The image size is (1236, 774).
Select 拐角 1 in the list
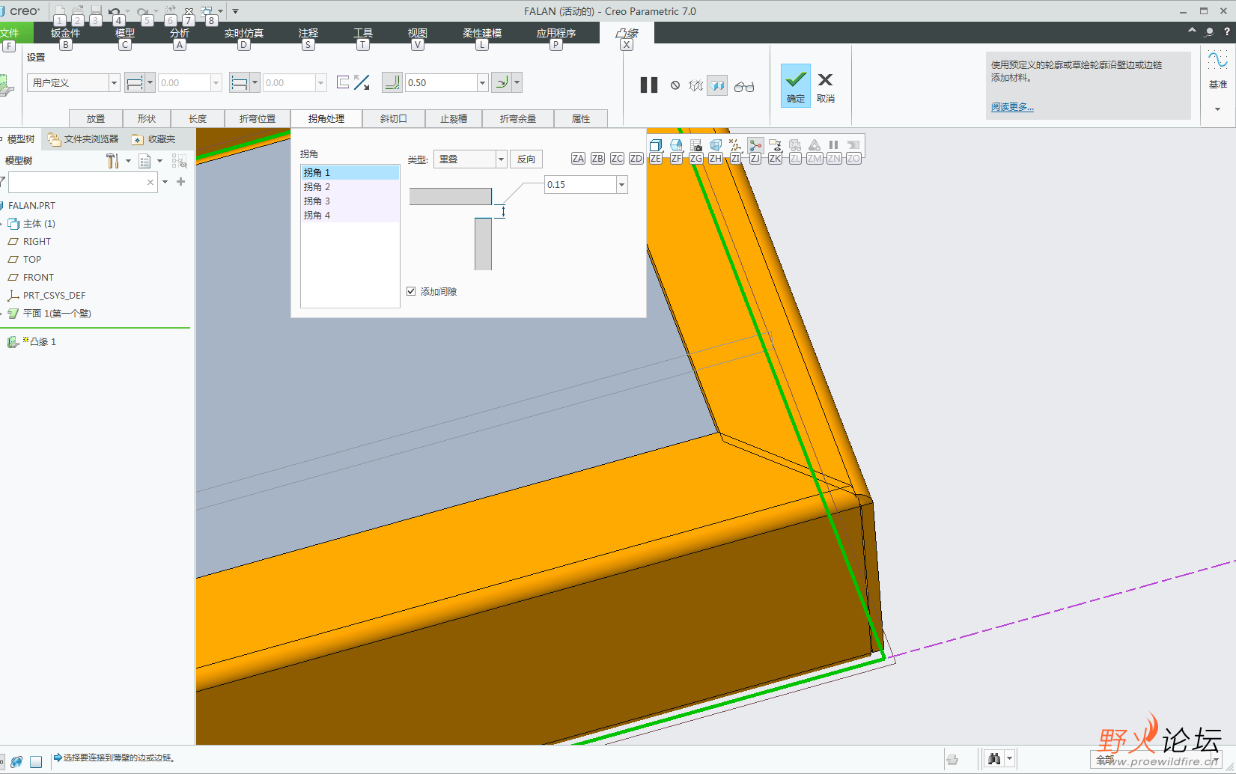[350, 172]
